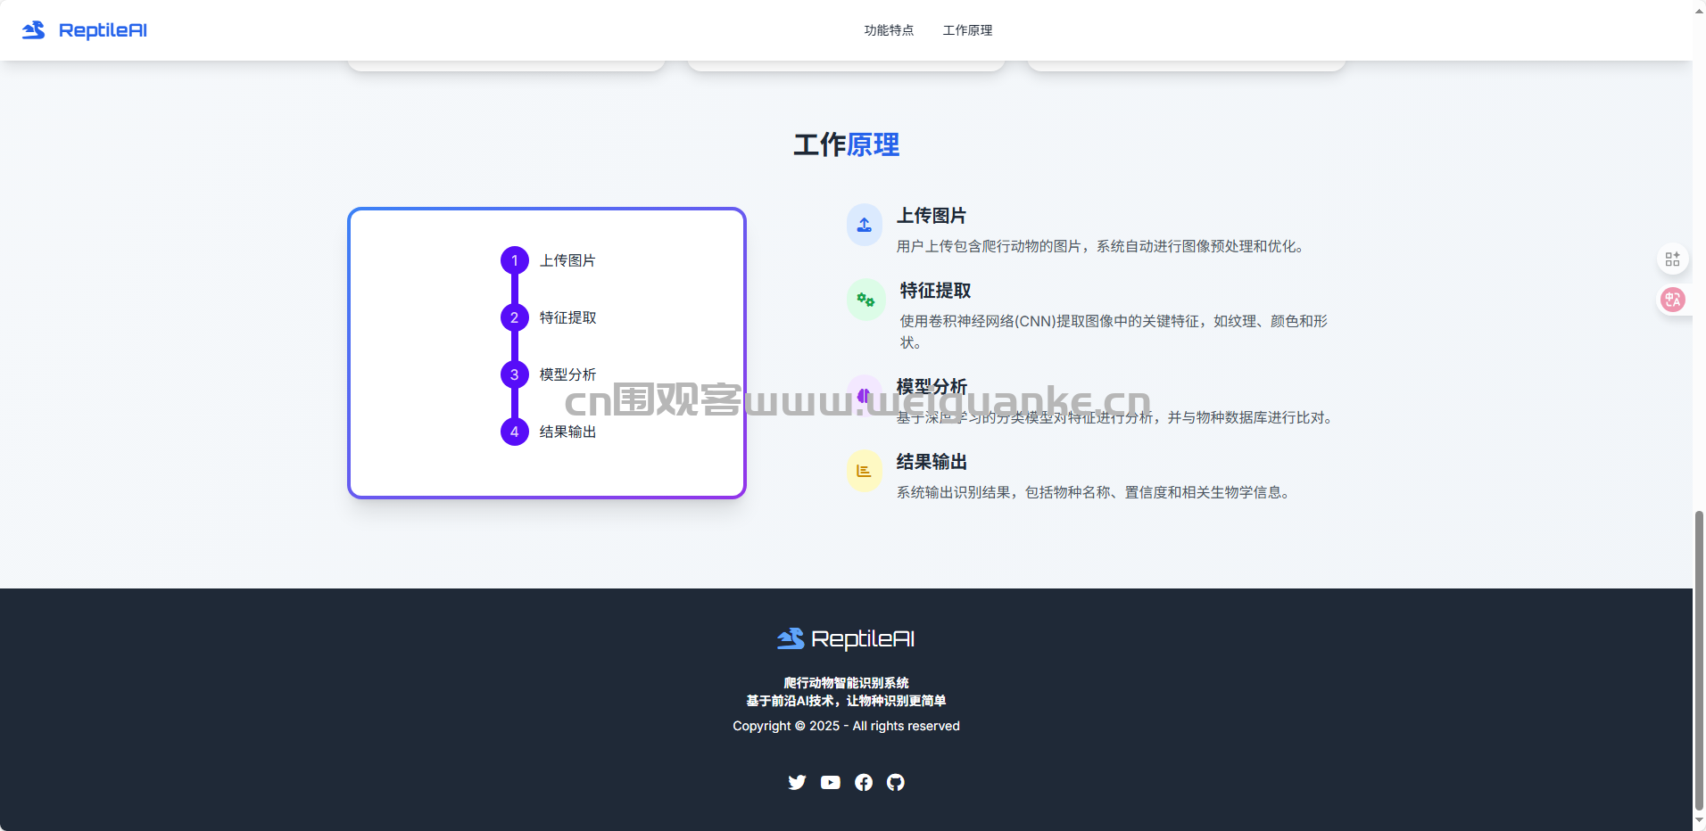Open the 工作原理 navigation item
This screenshot has height=831, width=1706.
pos(967,30)
